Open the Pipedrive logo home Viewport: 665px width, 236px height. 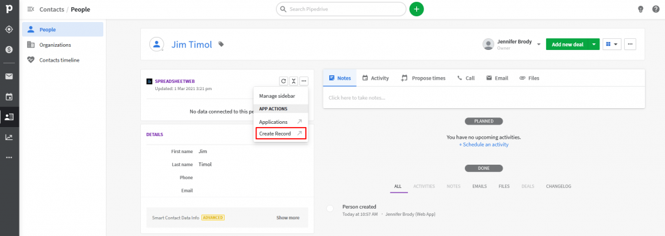point(9,9)
